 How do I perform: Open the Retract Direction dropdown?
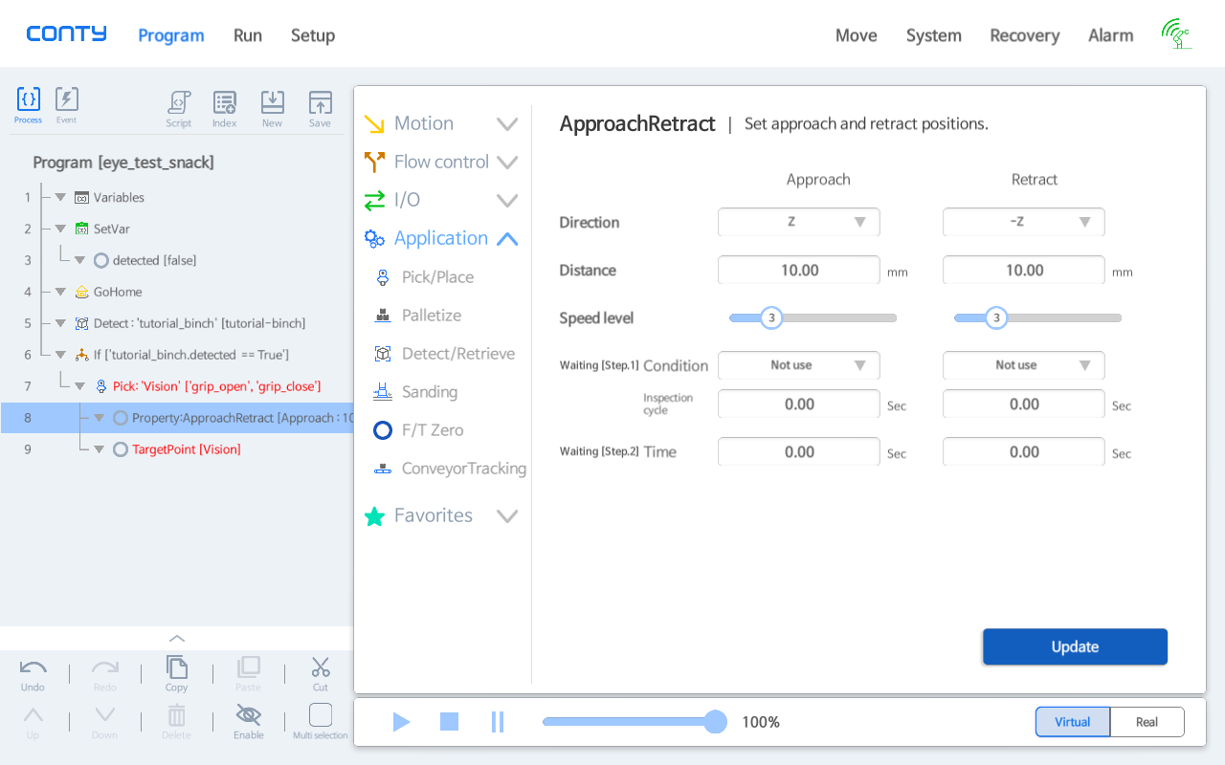(x=1024, y=222)
